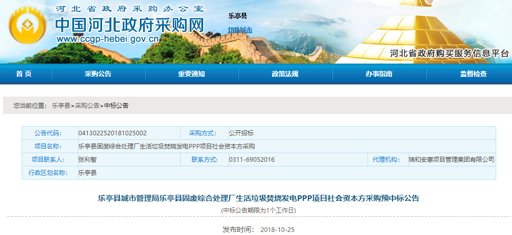The height and width of the screenshot is (235, 512).
Task: Click the publish date 2018-10-25
Action: 277,229
